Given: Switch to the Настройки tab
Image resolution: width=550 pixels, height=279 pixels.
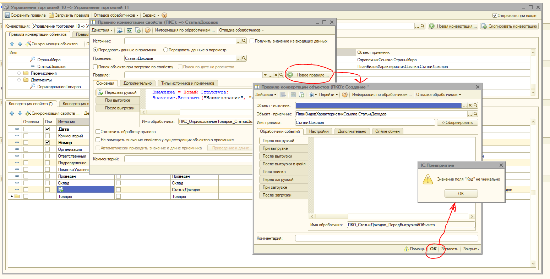Looking at the screenshot, I should tap(318, 131).
